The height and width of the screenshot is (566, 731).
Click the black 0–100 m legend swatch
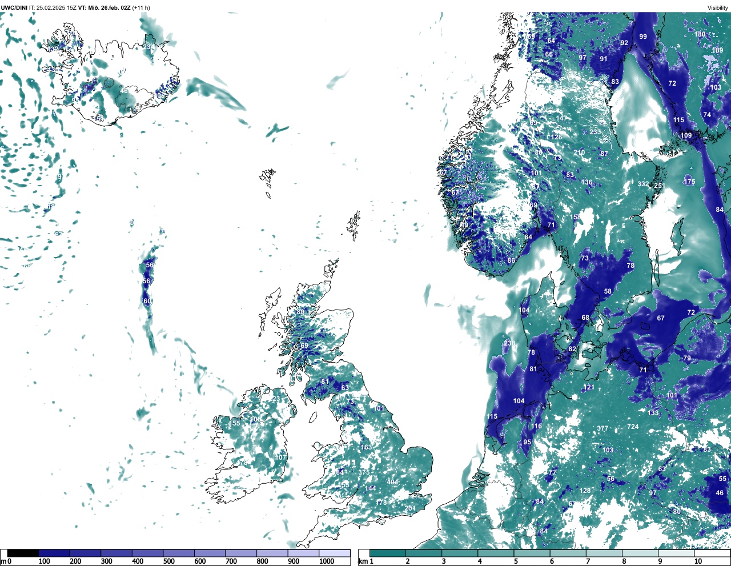23,553
